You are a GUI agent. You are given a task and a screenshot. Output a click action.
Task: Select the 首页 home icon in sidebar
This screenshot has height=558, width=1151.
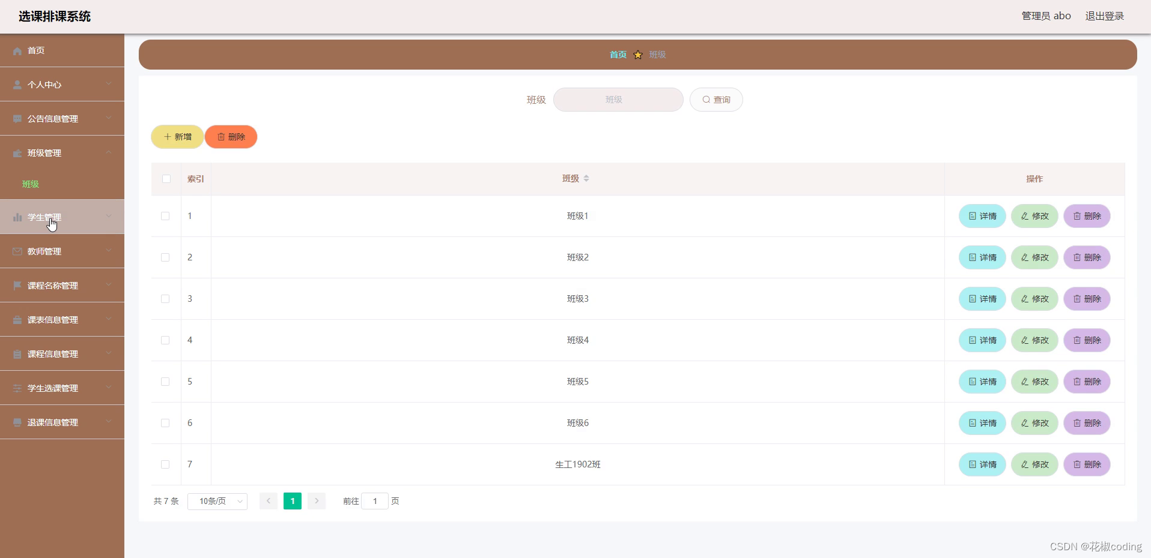(17, 50)
